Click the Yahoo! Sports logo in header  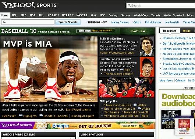click(x=29, y=5)
